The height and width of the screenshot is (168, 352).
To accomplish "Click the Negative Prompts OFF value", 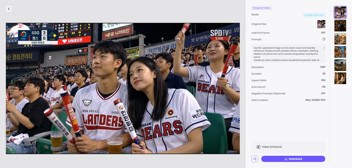I will [x=323, y=93].
